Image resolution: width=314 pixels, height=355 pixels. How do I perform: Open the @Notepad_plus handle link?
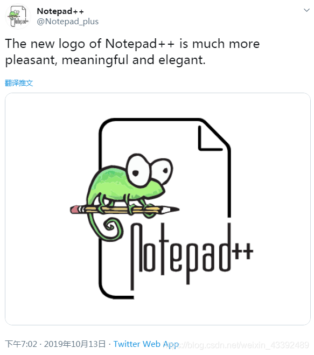pyautogui.click(x=68, y=22)
